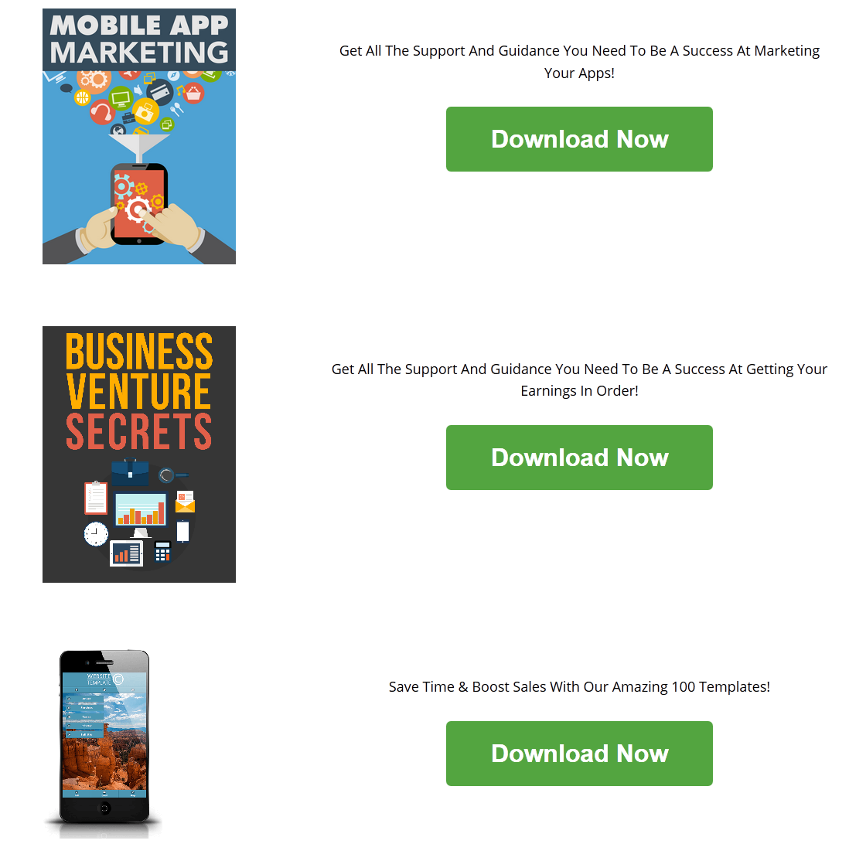Click the funnel icon on app marketing cover
The image size is (849, 844).
139,148
